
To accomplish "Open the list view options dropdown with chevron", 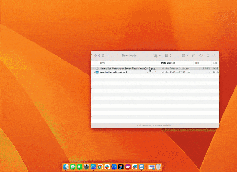I will (x=157, y=56).
